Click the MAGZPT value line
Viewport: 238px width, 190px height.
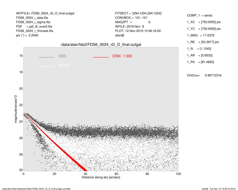click(133, 22)
